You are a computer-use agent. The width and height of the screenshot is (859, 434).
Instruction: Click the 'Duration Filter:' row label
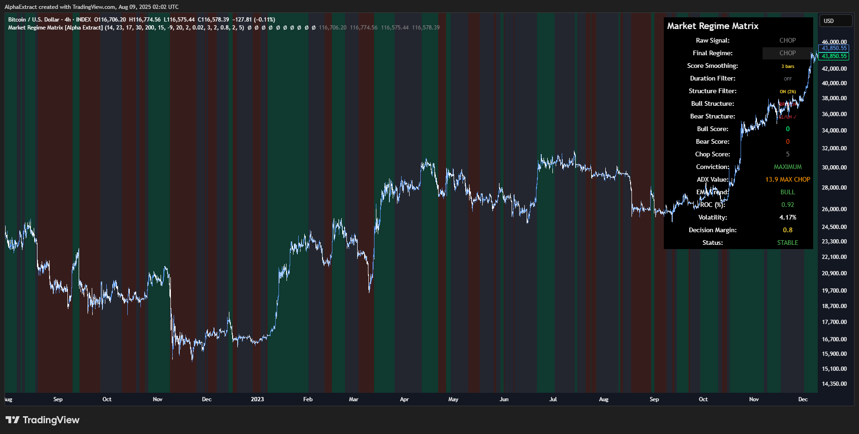(x=712, y=79)
